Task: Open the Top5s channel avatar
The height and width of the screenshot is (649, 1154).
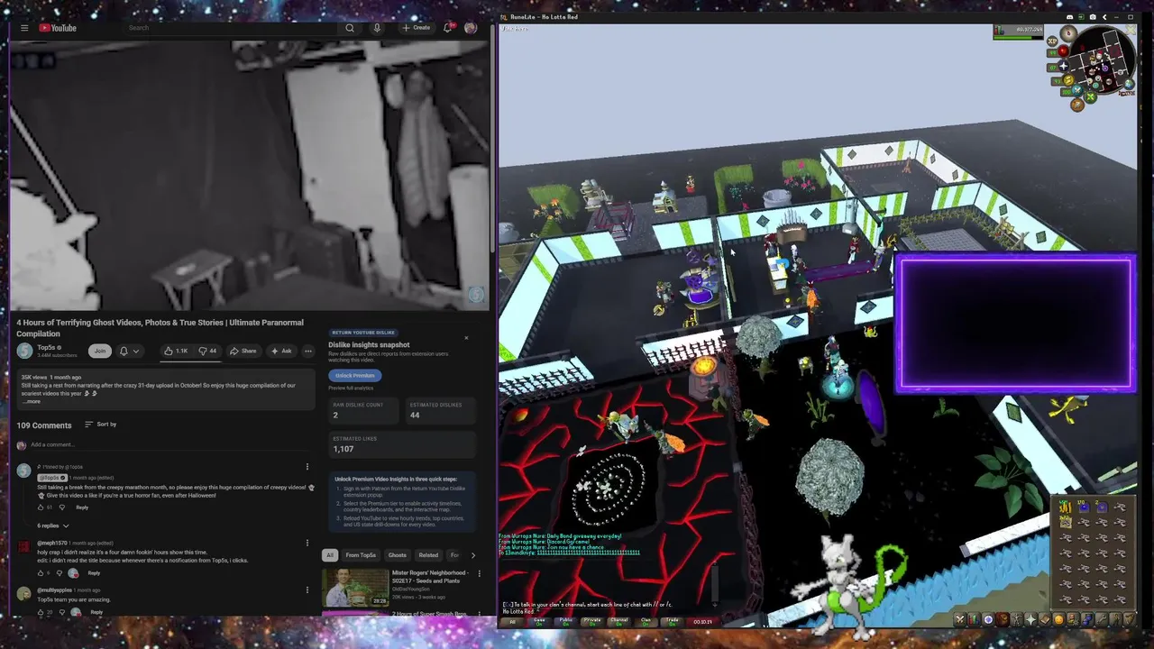Action: [x=24, y=351]
